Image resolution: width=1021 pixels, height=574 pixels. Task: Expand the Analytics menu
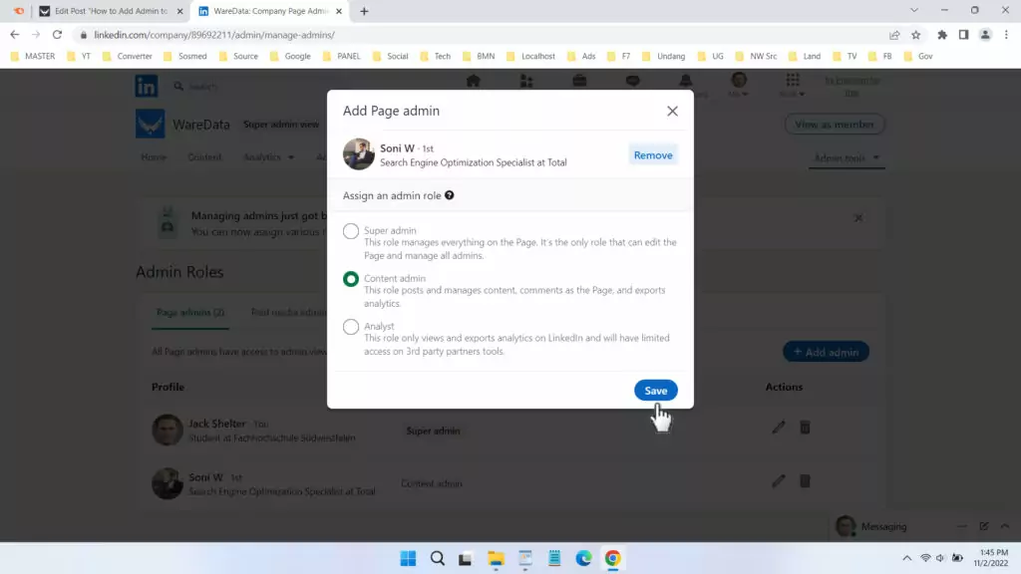[268, 157]
